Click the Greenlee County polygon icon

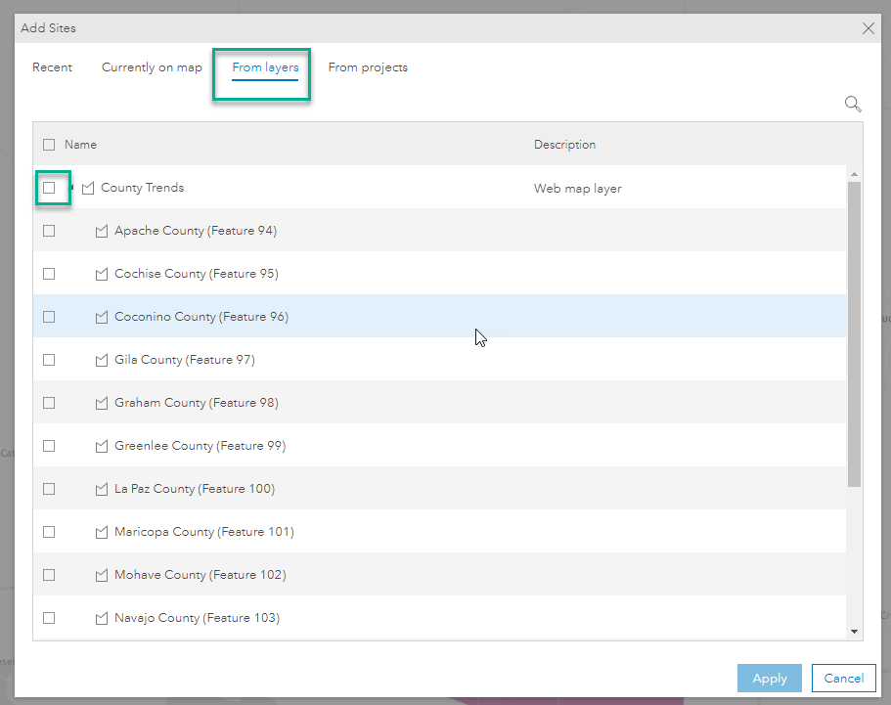[102, 446]
